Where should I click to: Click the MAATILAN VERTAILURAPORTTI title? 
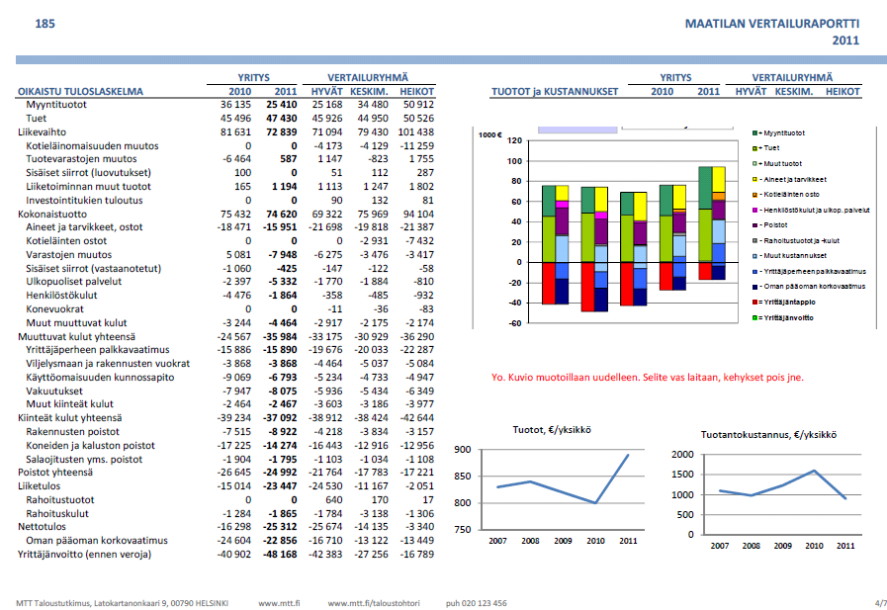(772, 24)
